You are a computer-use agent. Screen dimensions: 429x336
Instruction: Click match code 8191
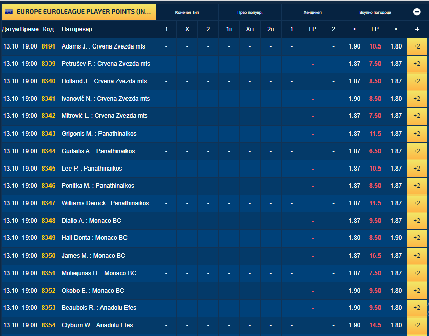[x=48, y=46]
